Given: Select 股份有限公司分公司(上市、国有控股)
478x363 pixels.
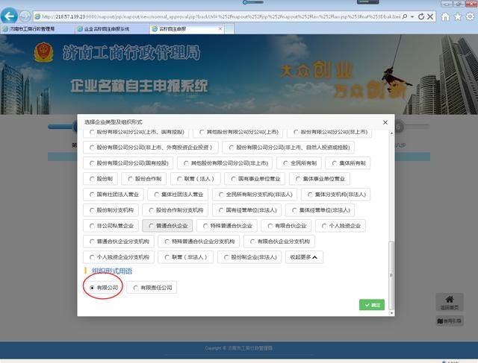Looking at the screenshot, I should pyautogui.click(x=136, y=132).
